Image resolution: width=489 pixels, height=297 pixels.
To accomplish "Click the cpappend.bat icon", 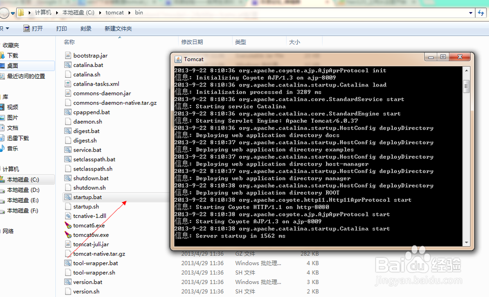I will pyautogui.click(x=68, y=112).
